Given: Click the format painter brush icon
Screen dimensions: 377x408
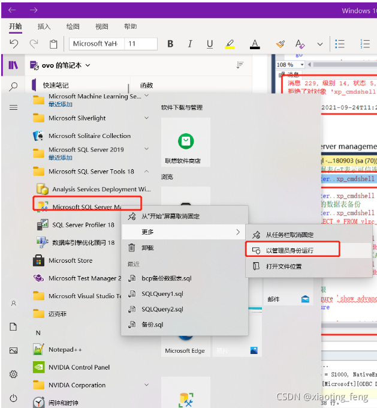Looking at the screenshot, I should coord(281,44).
